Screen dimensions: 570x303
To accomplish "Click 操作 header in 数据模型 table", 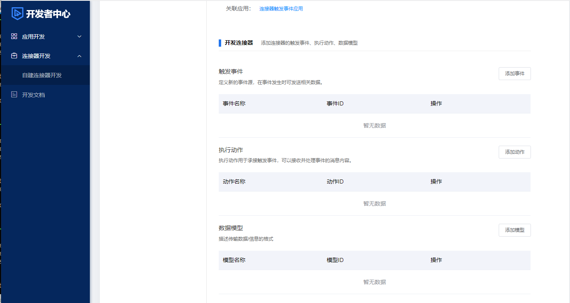I will [436, 260].
